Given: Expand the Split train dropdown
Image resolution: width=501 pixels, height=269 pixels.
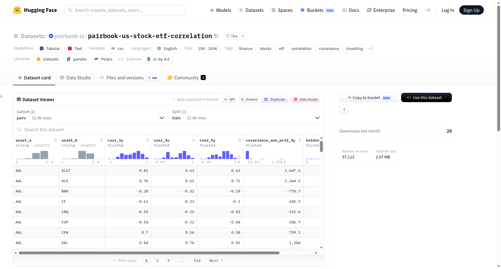Looking at the screenshot, I should [x=246, y=115].
